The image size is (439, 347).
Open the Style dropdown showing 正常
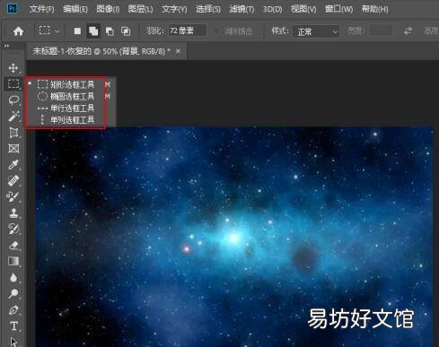316,31
